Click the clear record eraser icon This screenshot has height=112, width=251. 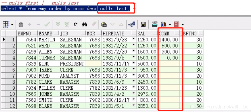tap(94, 24)
